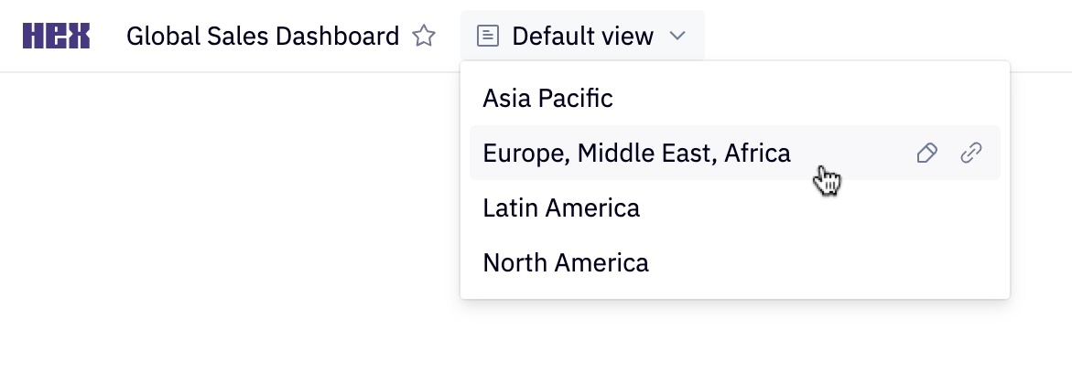Select the Asia Pacific view
This screenshot has height=372, width=1072.
(x=547, y=98)
